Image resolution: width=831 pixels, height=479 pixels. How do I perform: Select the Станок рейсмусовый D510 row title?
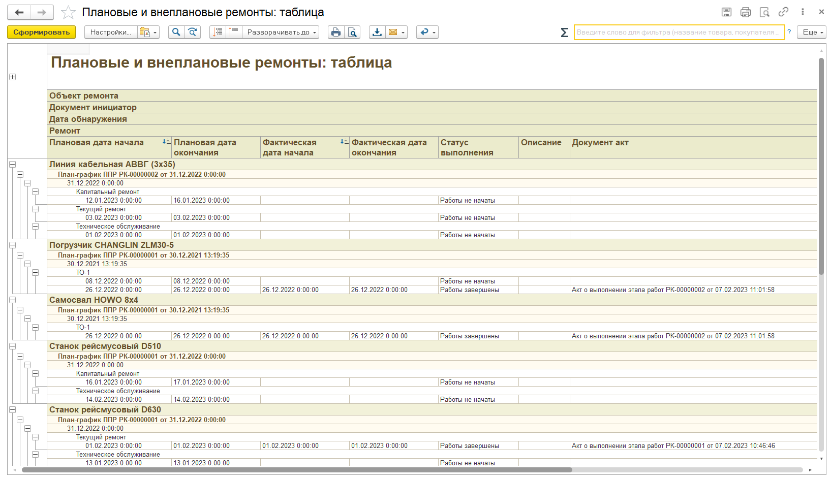coord(105,346)
